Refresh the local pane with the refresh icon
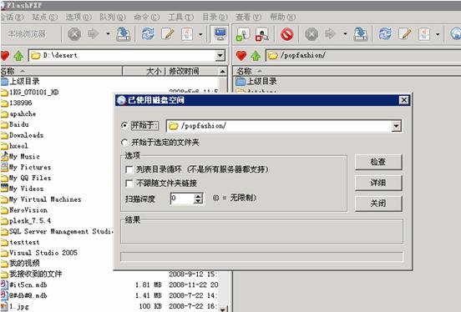The height and width of the screenshot is (312, 461). point(148,34)
